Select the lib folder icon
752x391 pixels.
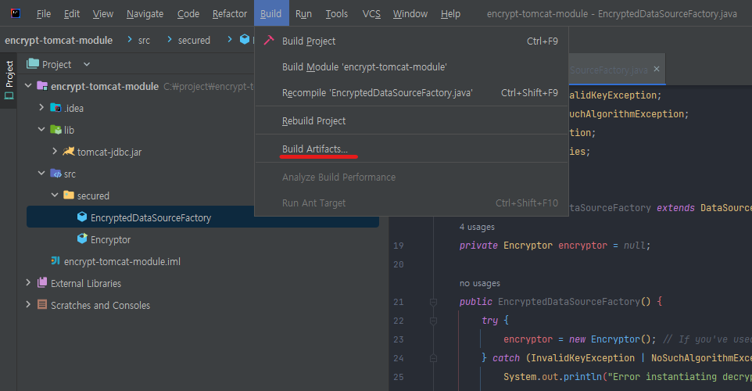(56, 130)
